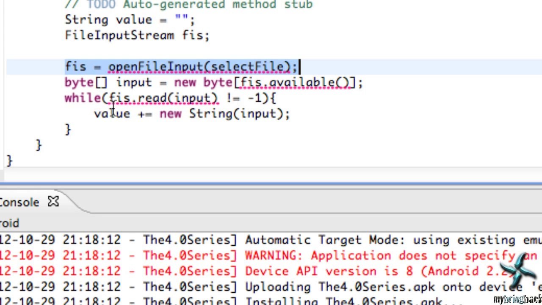
Task: Click the 'FileInputStream fis;' declaration line
Action: pos(137,35)
